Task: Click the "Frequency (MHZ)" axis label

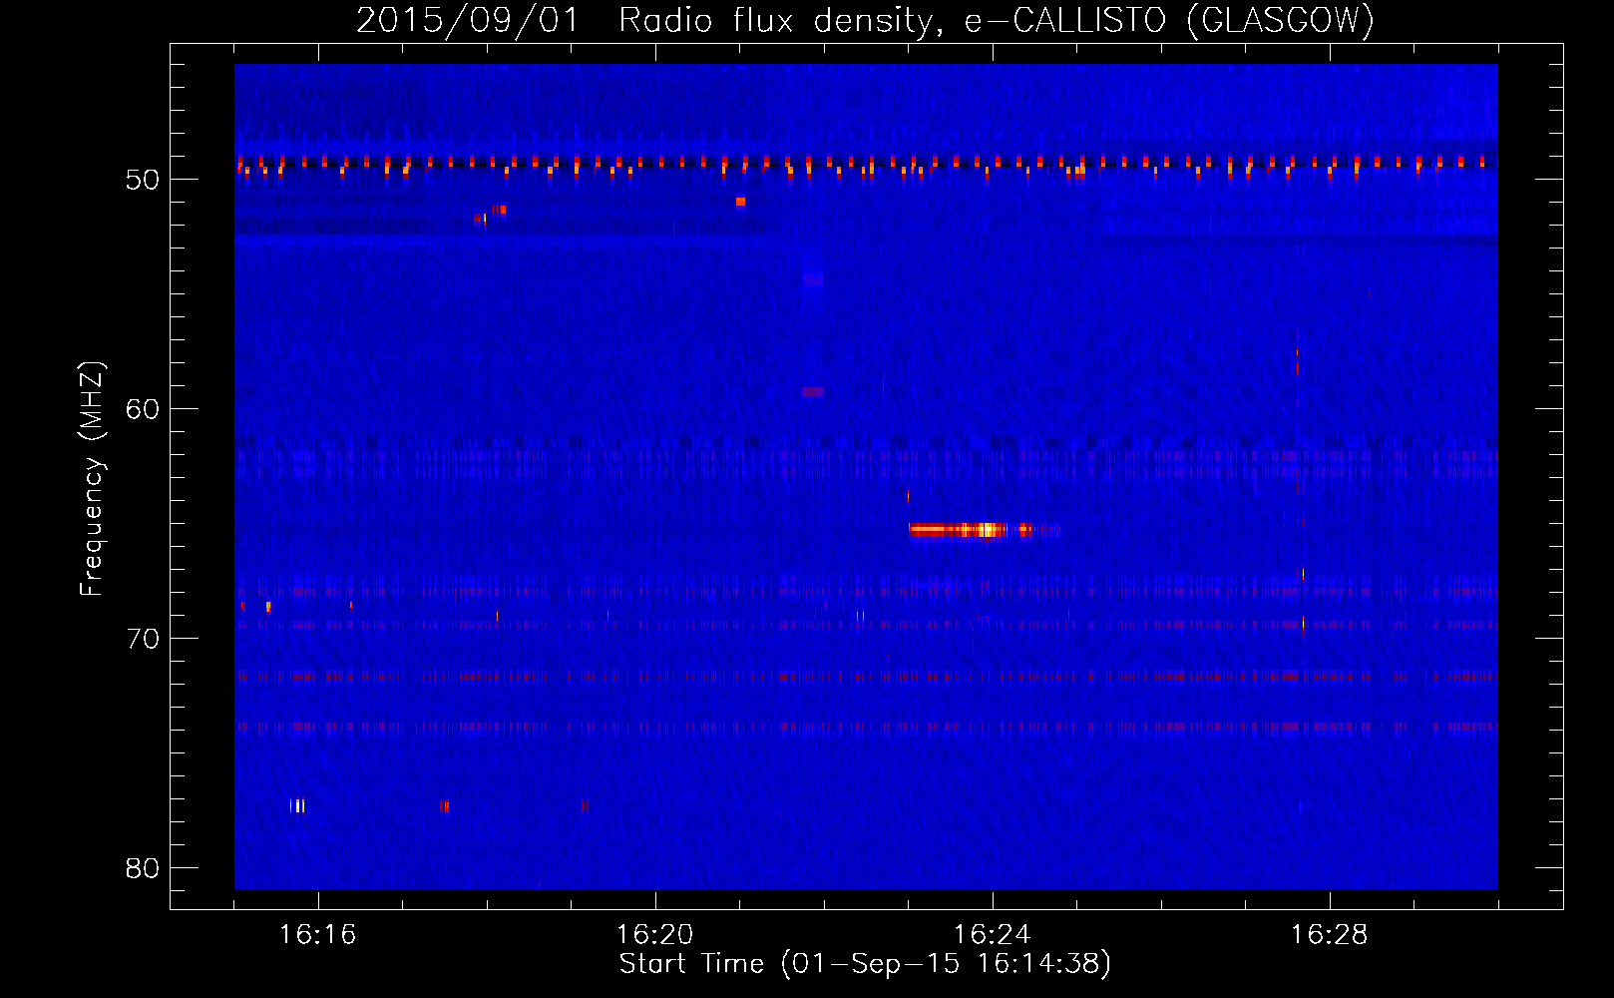Action: [92, 479]
